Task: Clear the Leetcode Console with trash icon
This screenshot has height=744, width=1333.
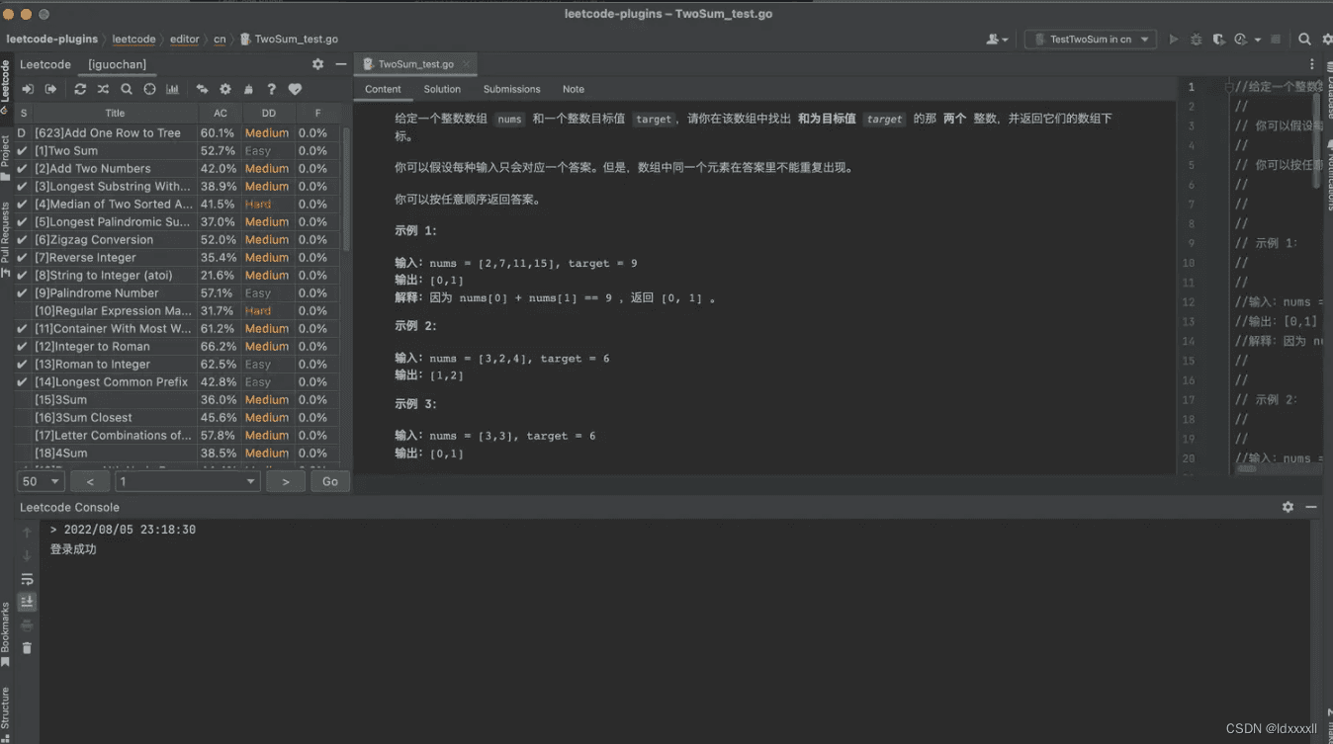Action: pos(27,648)
